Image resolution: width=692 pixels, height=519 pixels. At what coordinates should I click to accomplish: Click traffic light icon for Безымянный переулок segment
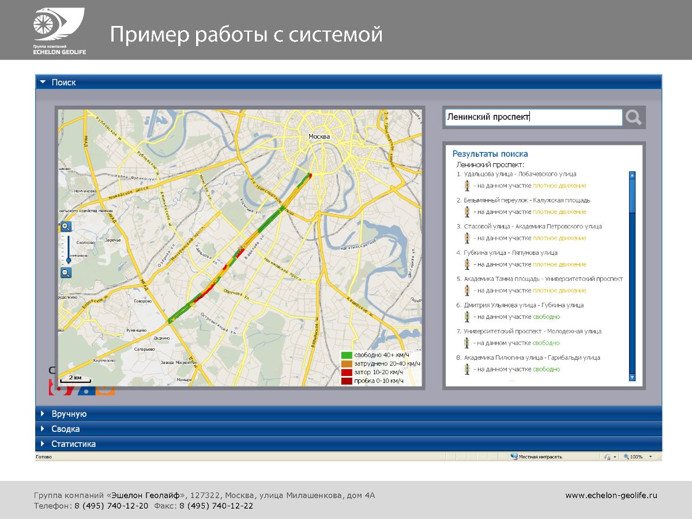(x=467, y=212)
